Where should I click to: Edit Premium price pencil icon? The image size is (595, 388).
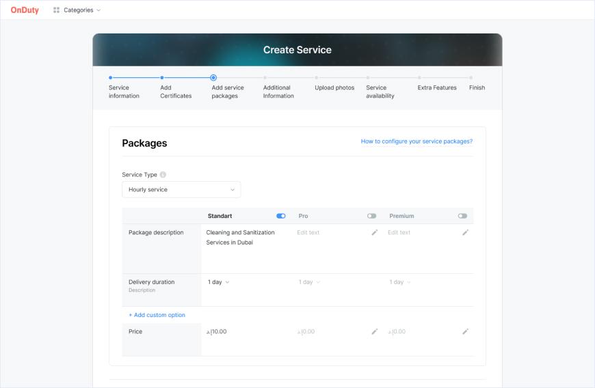465,331
